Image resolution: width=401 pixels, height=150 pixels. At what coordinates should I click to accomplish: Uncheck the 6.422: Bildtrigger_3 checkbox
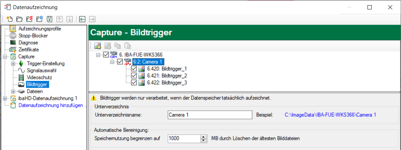pyautogui.click(x=134, y=82)
